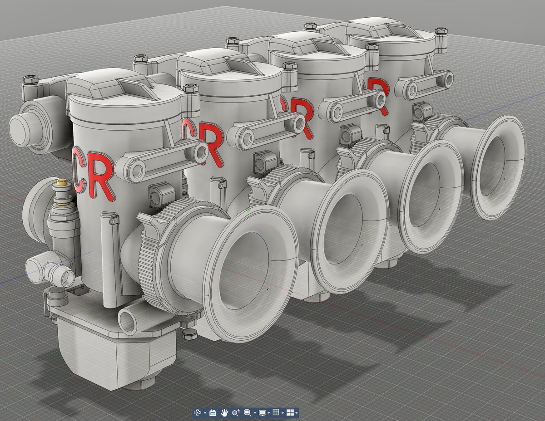Open the zoom options dropdown arrow

pos(255,413)
